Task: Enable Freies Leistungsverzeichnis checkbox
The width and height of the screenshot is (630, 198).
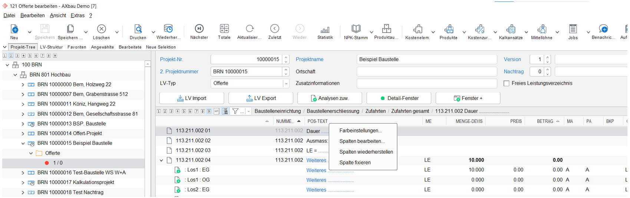Action: coord(507,83)
